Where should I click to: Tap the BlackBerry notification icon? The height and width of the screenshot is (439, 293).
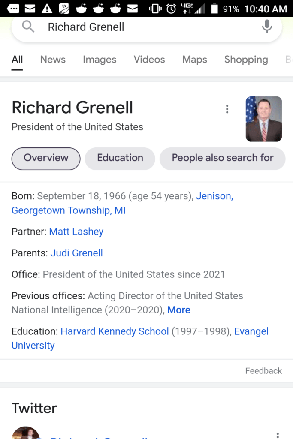[x=64, y=8]
